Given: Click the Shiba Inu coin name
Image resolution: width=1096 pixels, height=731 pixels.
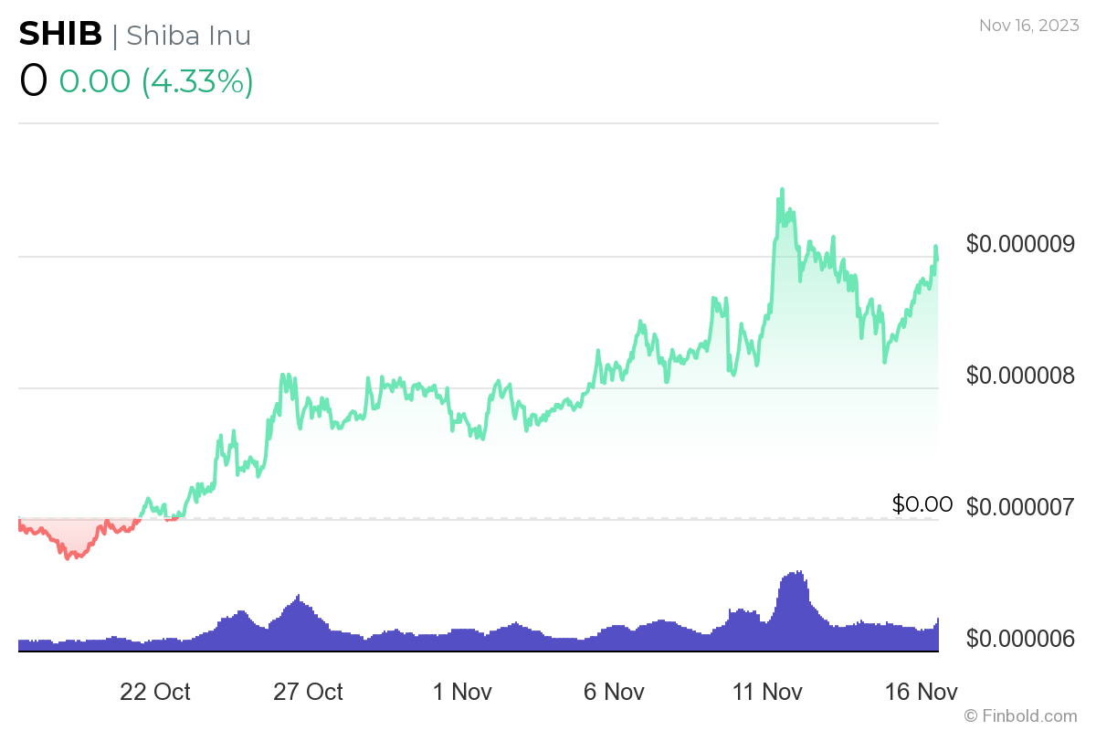Looking at the screenshot, I should [188, 35].
